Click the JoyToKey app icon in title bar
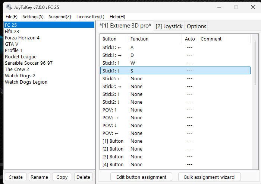The height and width of the screenshot is (184, 261). [x=9, y=7]
